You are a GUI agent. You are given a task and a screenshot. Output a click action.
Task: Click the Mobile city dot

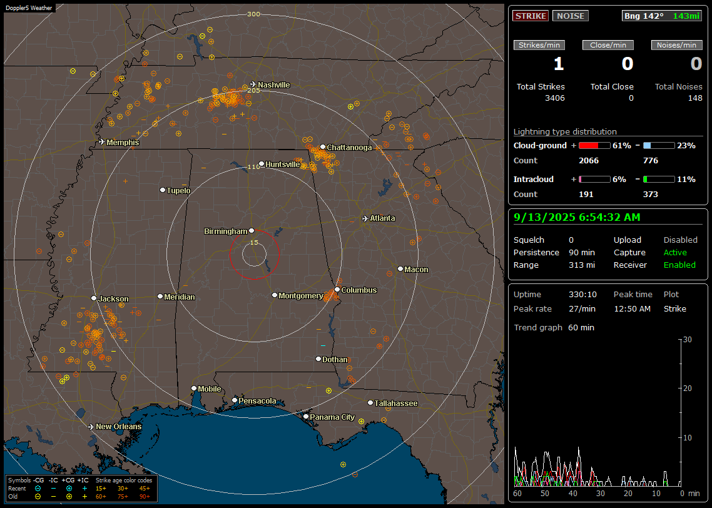point(194,388)
